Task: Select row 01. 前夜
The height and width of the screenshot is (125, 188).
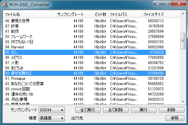Action: tap(85, 31)
